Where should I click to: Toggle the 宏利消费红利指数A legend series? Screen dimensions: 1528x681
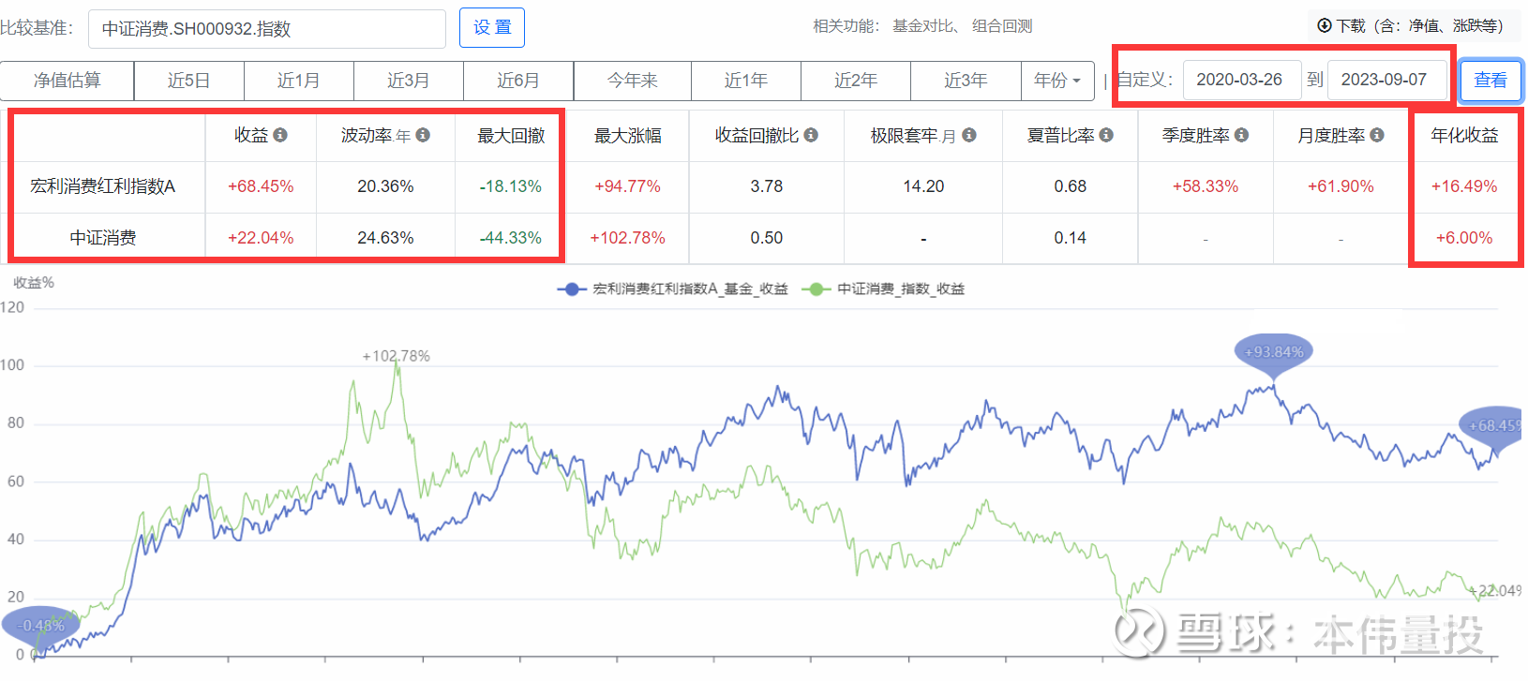click(x=673, y=289)
